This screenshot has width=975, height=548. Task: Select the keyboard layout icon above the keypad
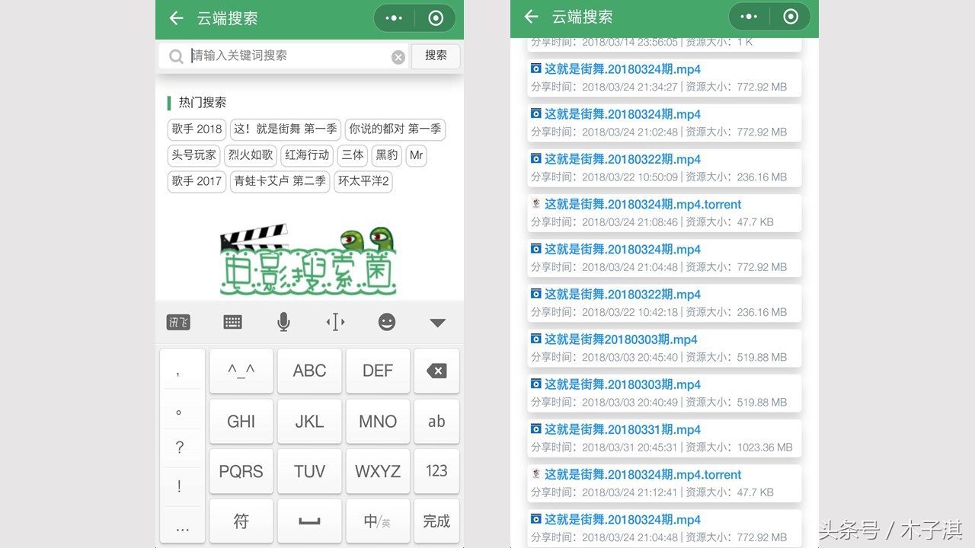tap(232, 322)
